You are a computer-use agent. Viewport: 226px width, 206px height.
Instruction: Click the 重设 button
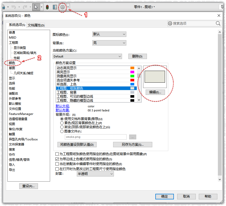tap(28, 186)
